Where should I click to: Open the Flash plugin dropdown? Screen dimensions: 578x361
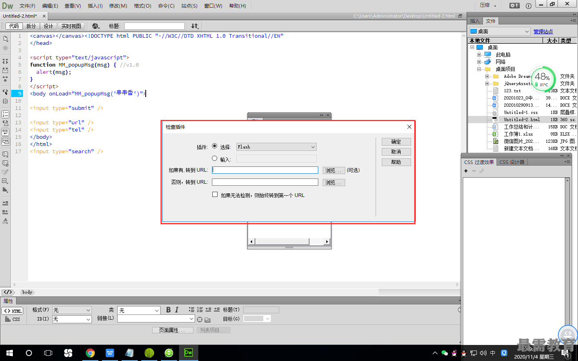coord(277,147)
